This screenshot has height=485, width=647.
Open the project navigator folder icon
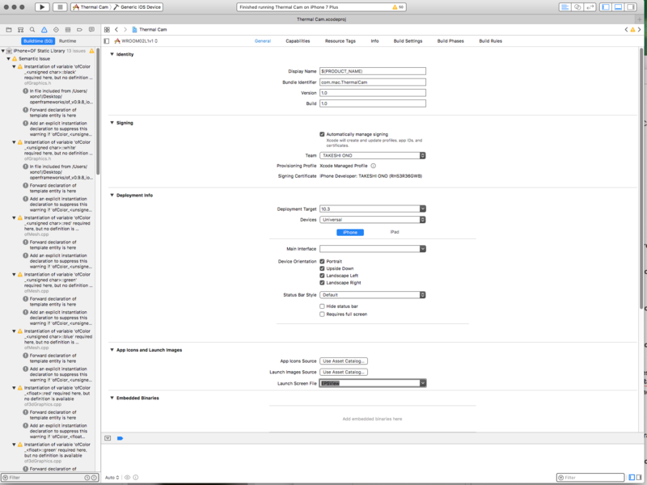tap(9, 30)
